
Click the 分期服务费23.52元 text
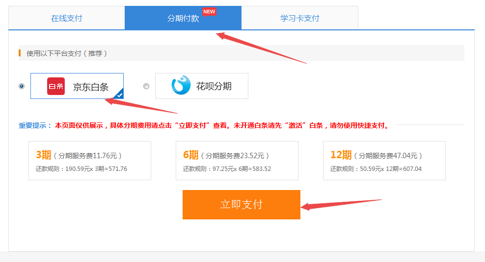tap(235, 156)
